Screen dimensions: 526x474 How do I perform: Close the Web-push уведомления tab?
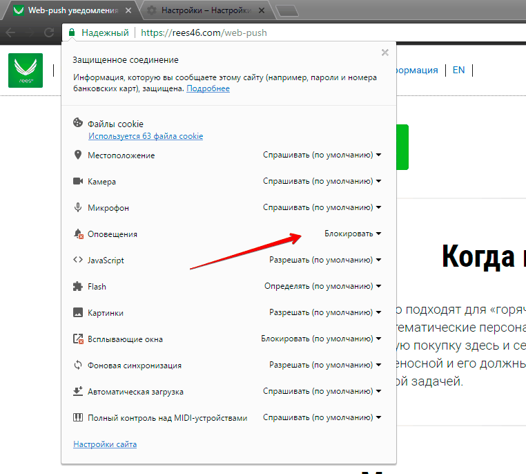[128, 11]
